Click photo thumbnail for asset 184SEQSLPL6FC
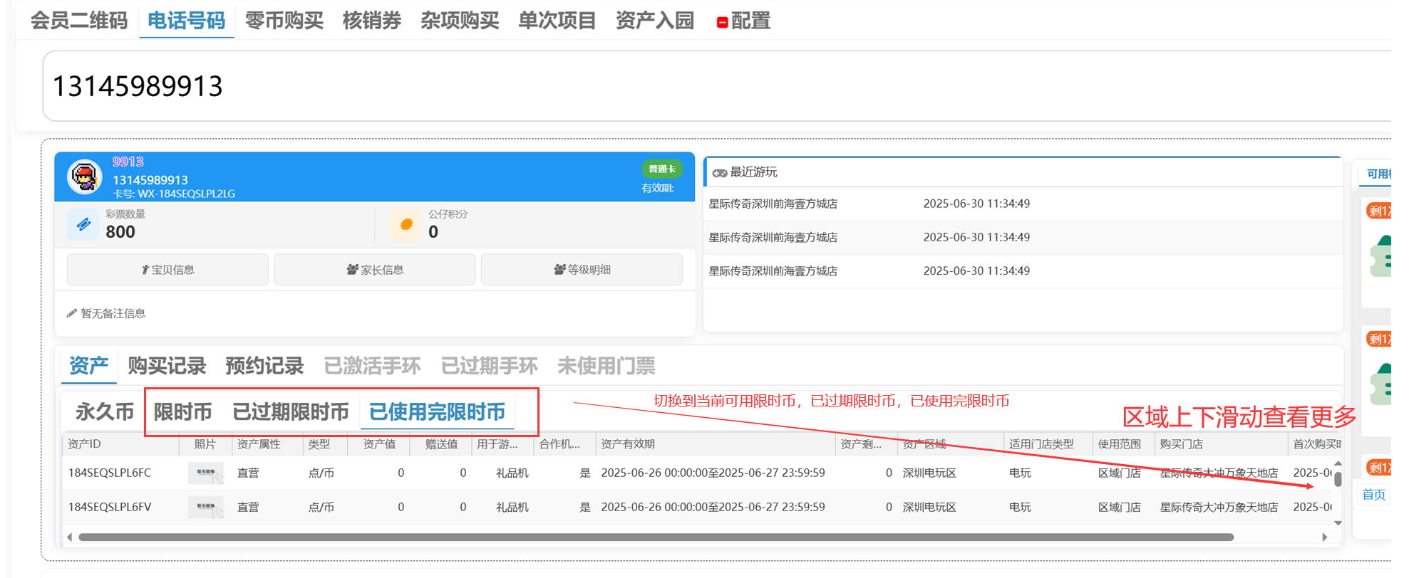 pos(205,473)
